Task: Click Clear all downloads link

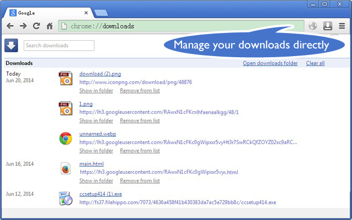Action: click(x=315, y=63)
